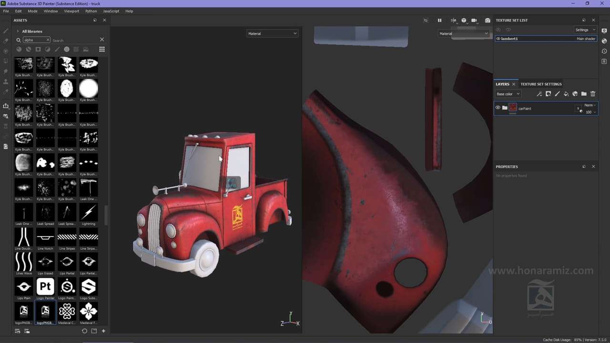Toggle visibility of lambert1 texture set
Image resolution: width=610 pixels, height=343 pixels.
[498, 39]
